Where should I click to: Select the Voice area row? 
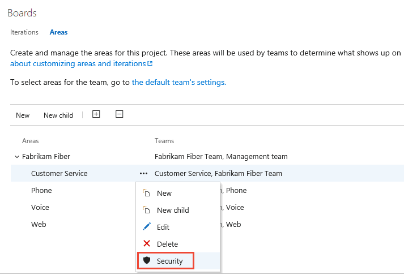pyautogui.click(x=40, y=208)
